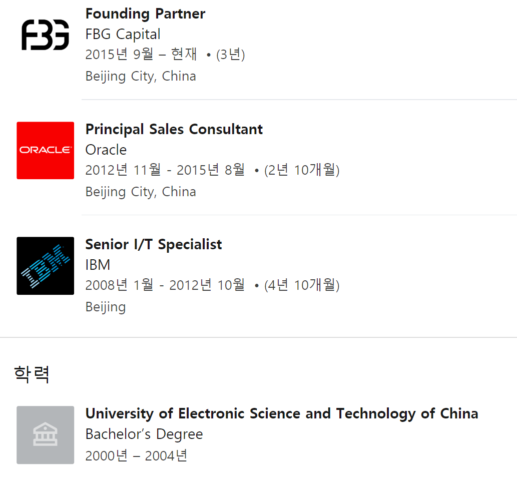Click Beijing City, China under Oracle

tap(141, 192)
